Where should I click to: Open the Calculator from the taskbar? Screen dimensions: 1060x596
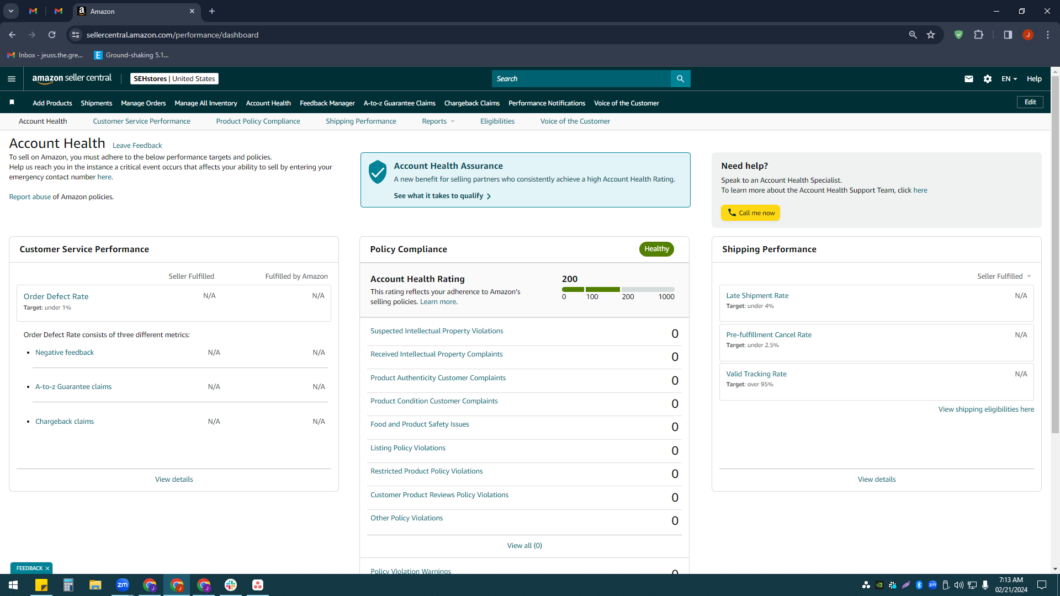[68, 585]
